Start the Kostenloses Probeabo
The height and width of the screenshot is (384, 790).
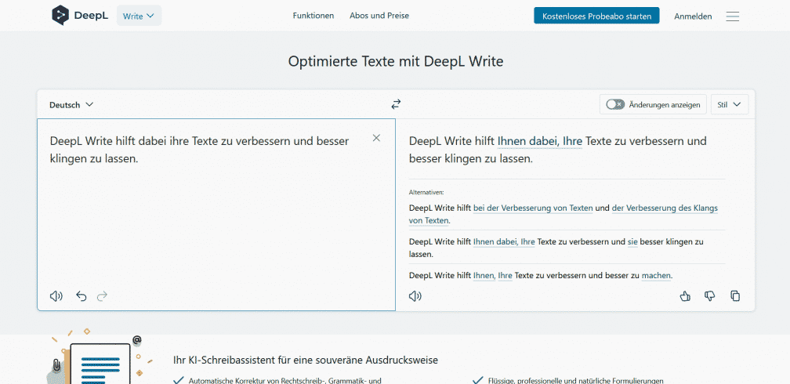coord(596,16)
